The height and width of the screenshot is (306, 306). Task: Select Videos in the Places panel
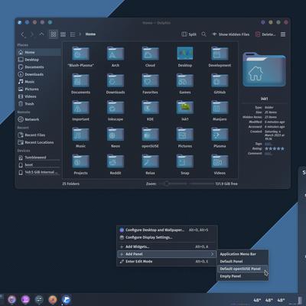[x=39, y=96]
